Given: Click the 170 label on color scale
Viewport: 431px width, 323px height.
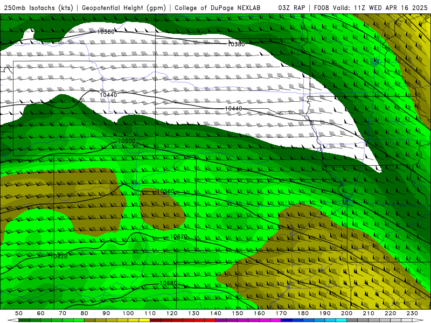Looking at the screenshot, I should [x=281, y=313].
